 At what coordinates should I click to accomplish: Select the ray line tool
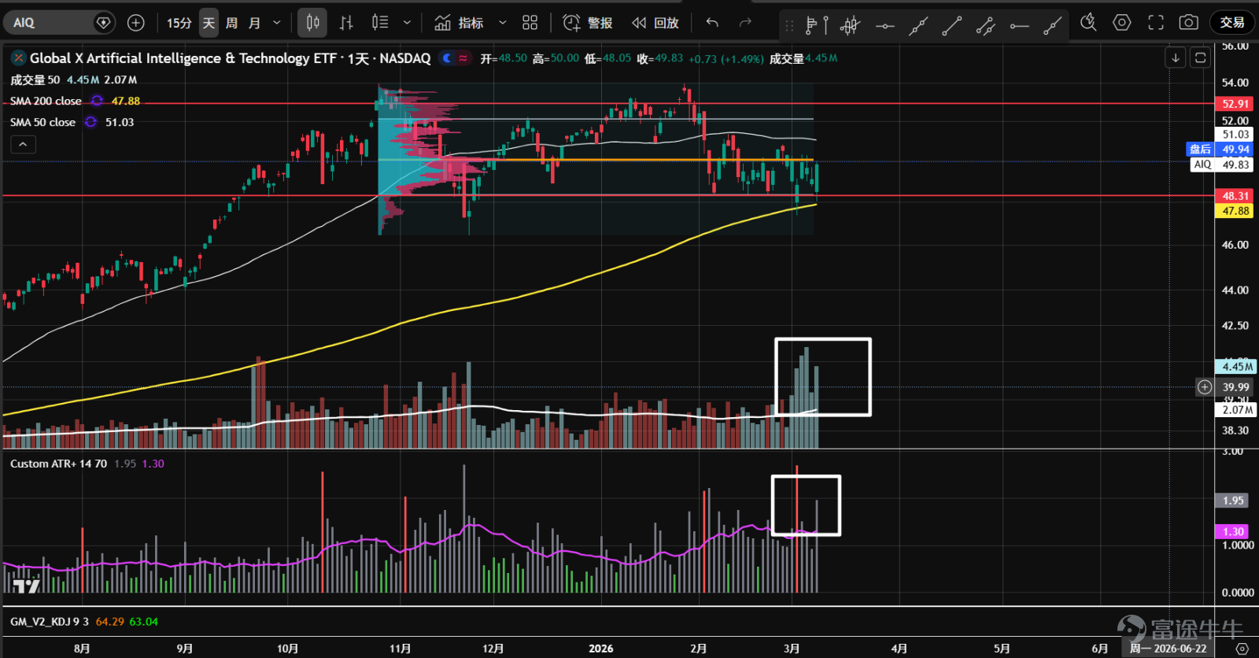click(1053, 26)
